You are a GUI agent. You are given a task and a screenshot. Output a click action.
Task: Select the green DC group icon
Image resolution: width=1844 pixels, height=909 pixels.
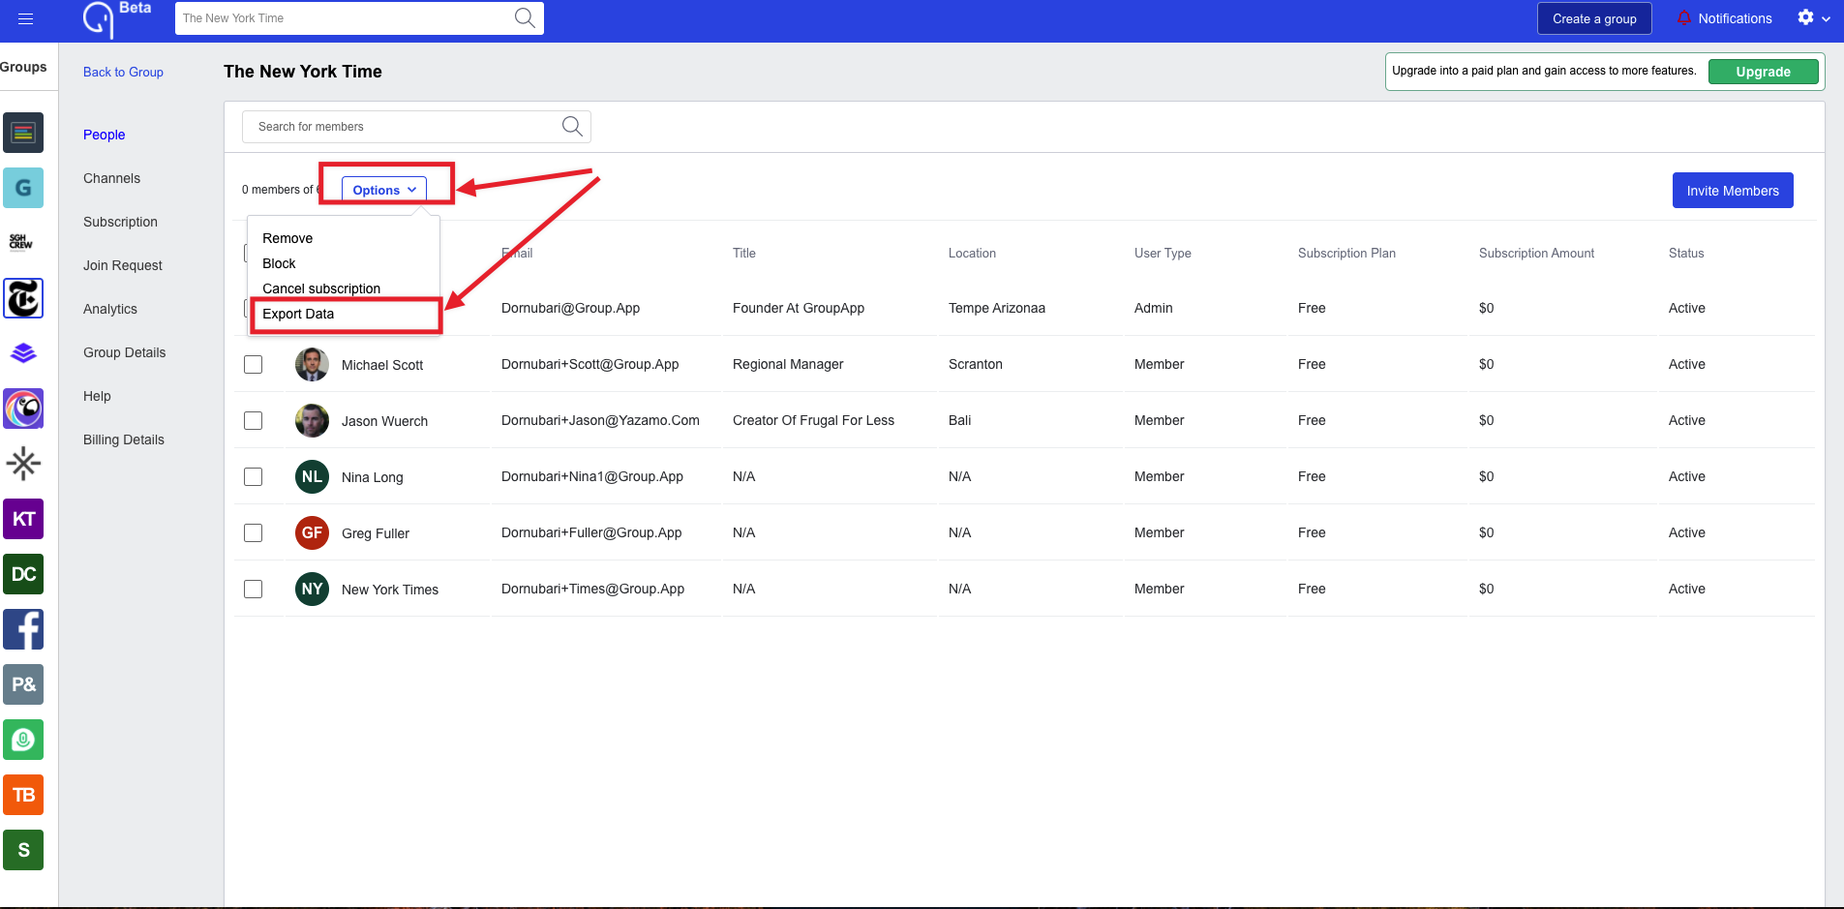[x=23, y=574]
